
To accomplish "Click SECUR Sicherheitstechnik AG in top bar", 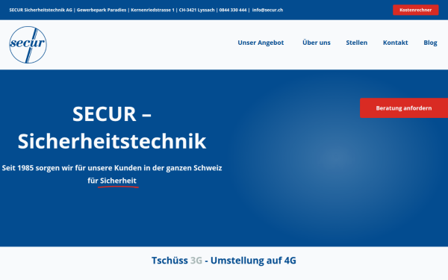I will 40,10.
